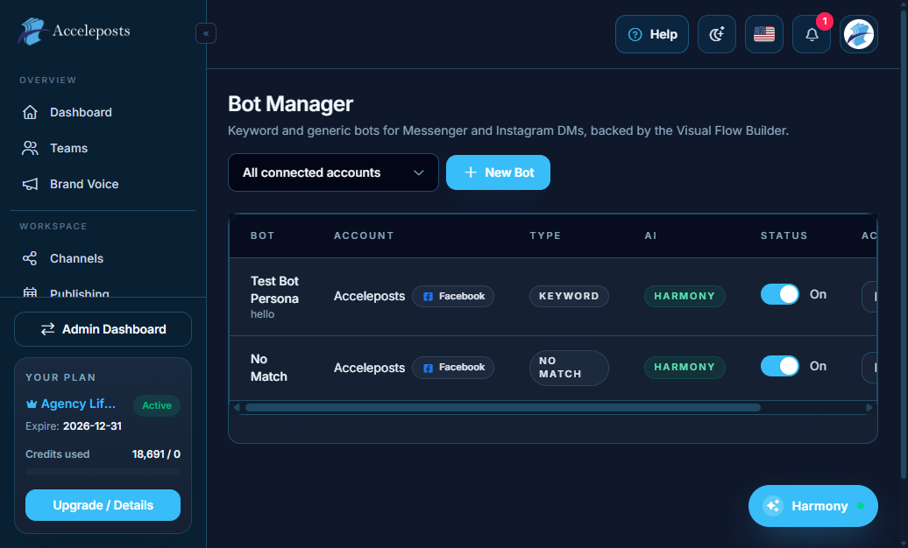Click the hello keyword text

coord(262,314)
